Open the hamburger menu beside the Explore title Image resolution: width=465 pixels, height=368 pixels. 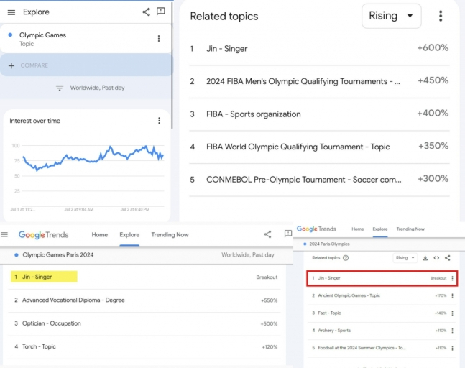pos(11,12)
